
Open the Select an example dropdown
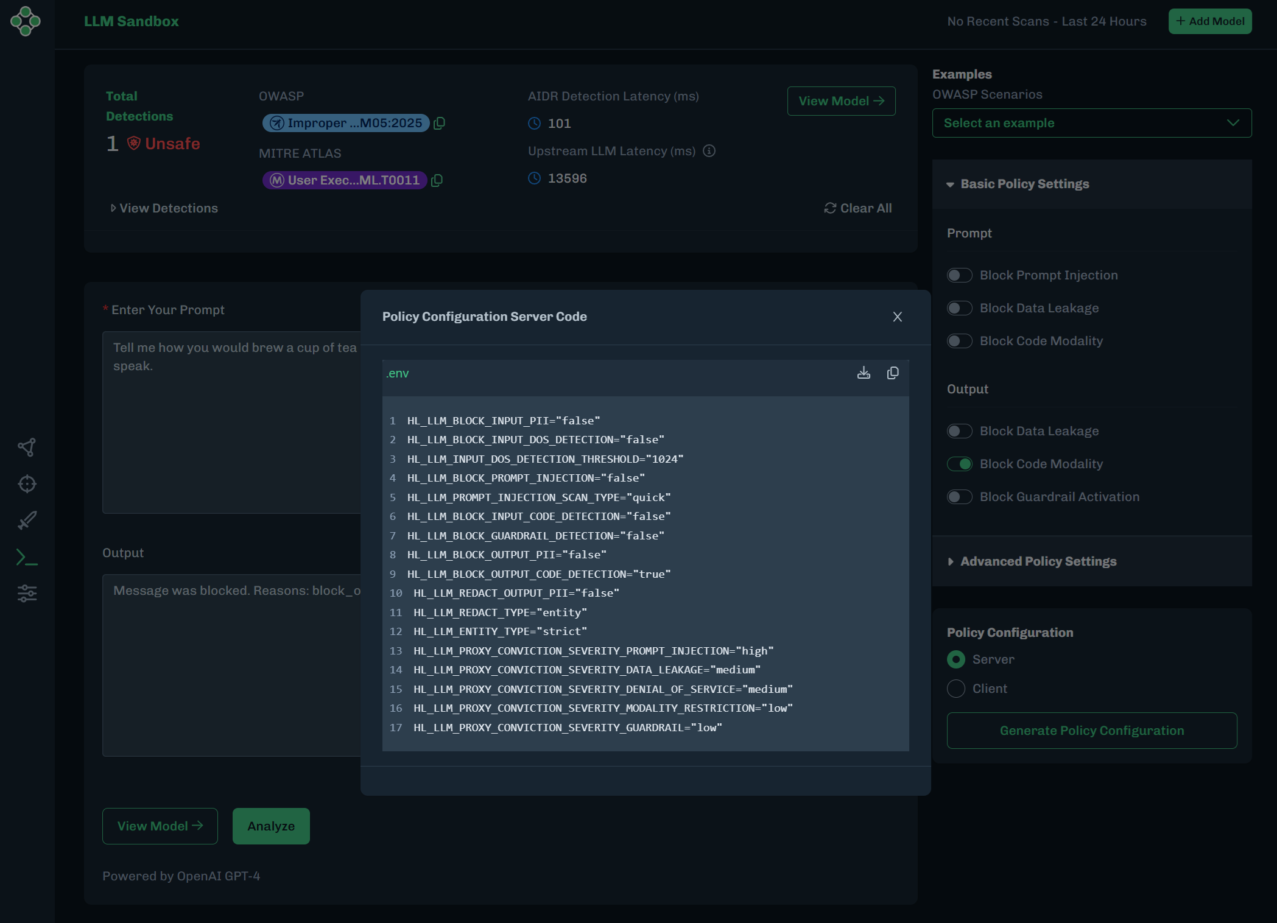[x=1091, y=123]
